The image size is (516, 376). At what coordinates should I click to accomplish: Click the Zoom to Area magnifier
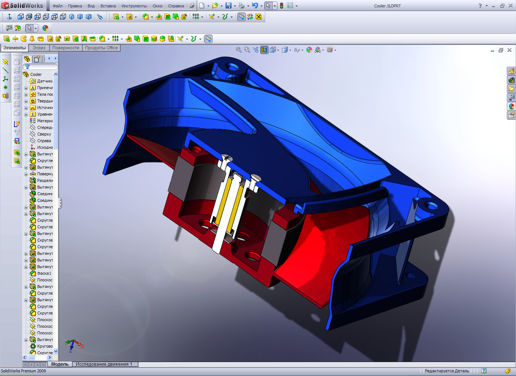pos(247,50)
